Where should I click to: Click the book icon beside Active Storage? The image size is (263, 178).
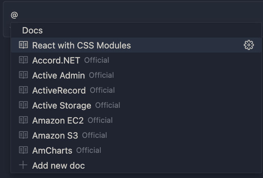(23, 105)
